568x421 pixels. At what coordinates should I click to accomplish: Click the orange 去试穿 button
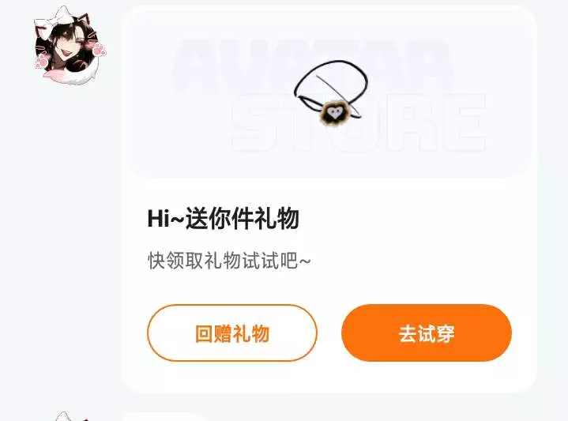[x=427, y=333]
